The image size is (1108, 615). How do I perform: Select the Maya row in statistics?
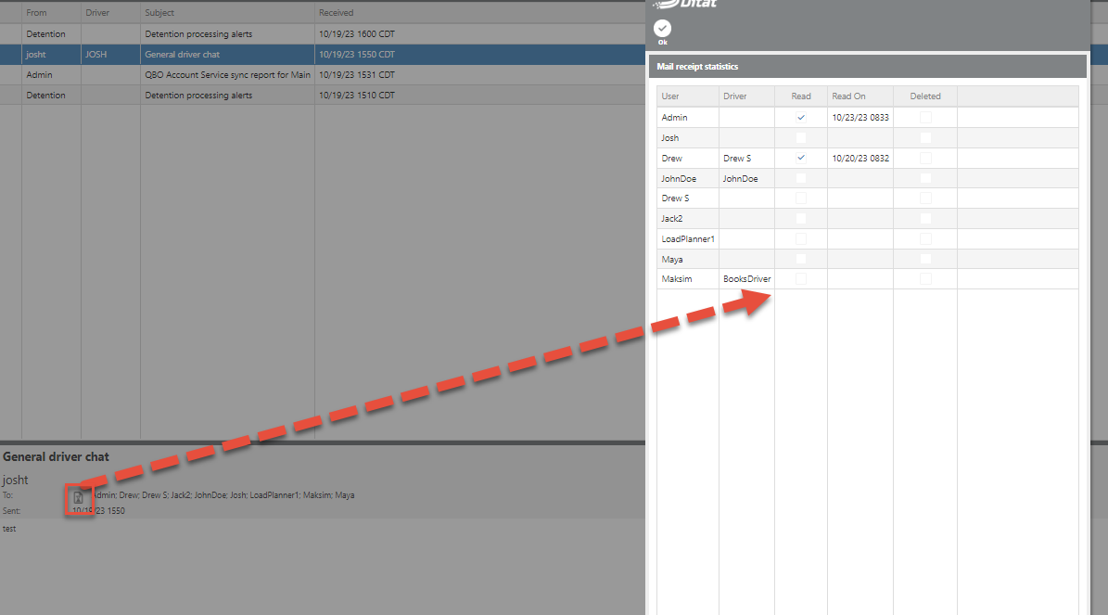point(686,260)
